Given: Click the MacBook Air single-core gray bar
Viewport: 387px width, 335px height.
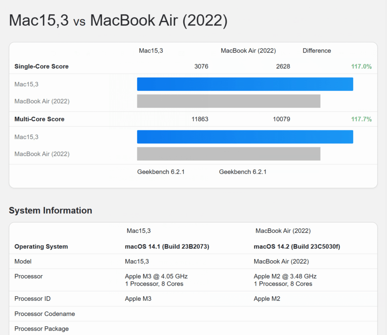Looking at the screenshot, I should [x=228, y=101].
